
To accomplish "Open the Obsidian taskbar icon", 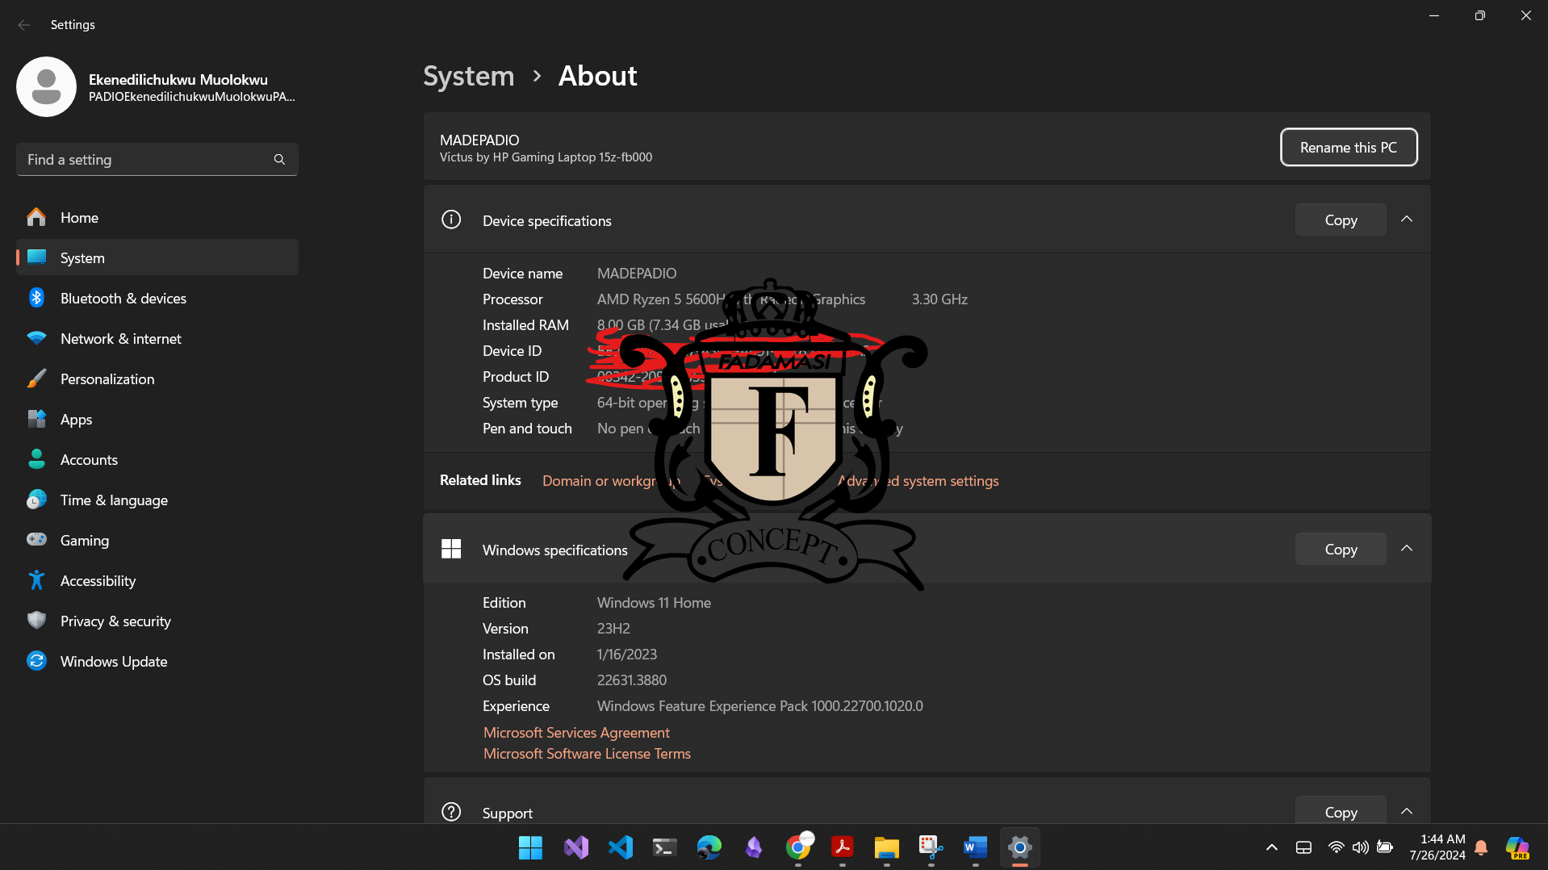I will [x=753, y=847].
